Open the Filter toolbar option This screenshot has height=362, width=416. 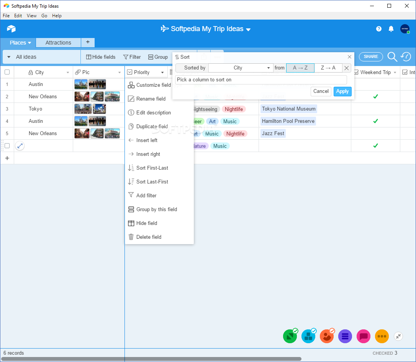point(132,57)
